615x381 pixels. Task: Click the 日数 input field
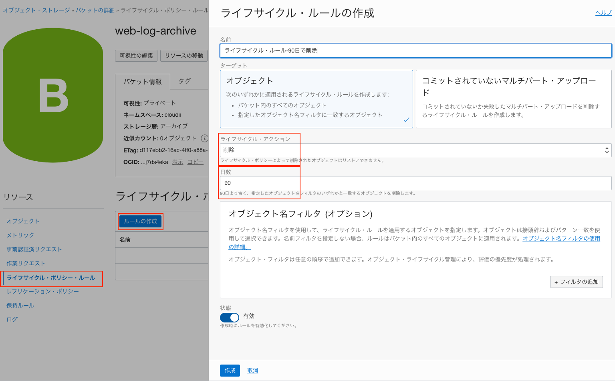pos(415,183)
